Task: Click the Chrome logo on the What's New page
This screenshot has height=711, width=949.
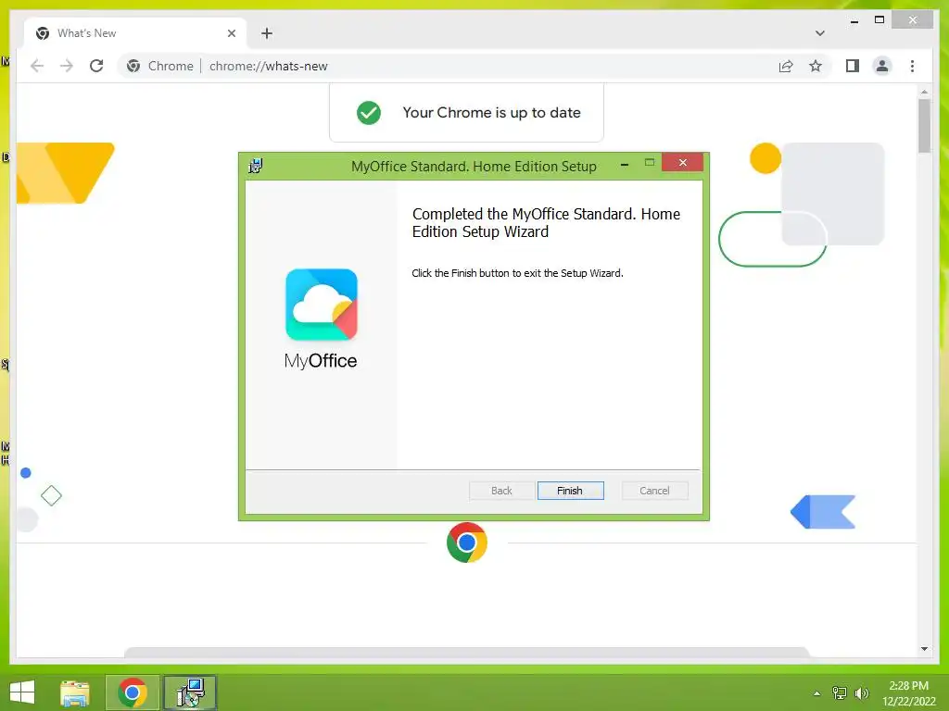Action: tap(467, 543)
